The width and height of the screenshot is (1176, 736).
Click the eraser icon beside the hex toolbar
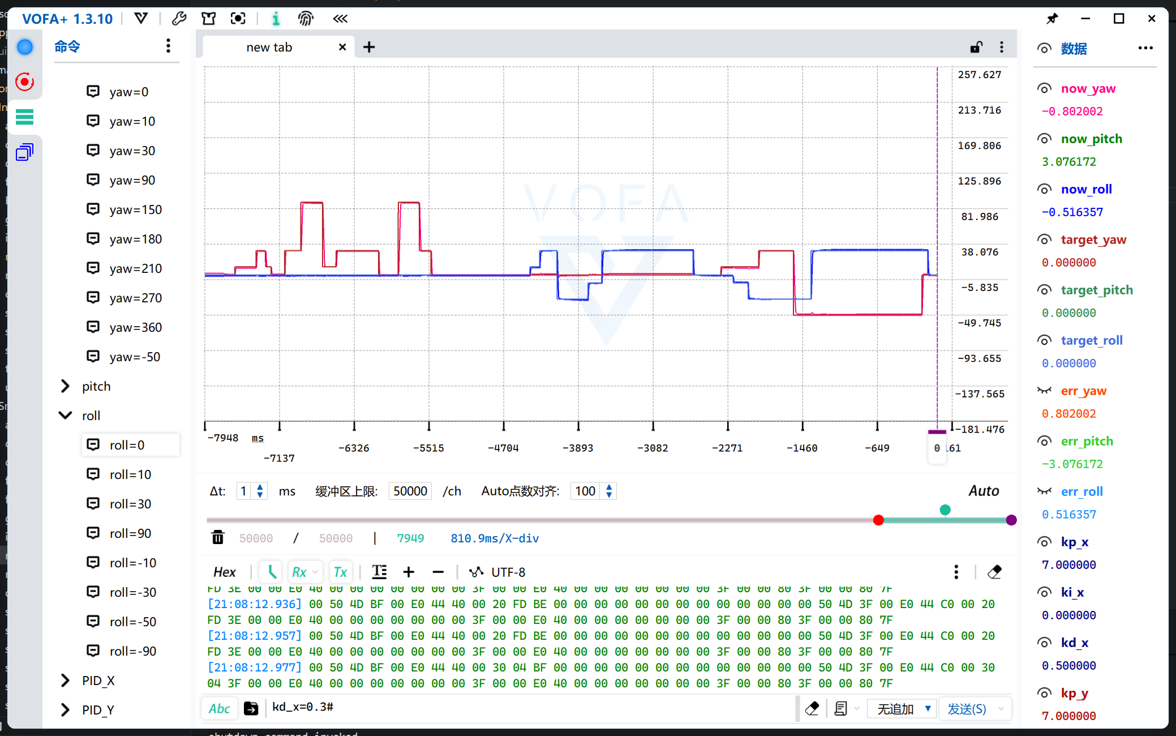pos(994,572)
